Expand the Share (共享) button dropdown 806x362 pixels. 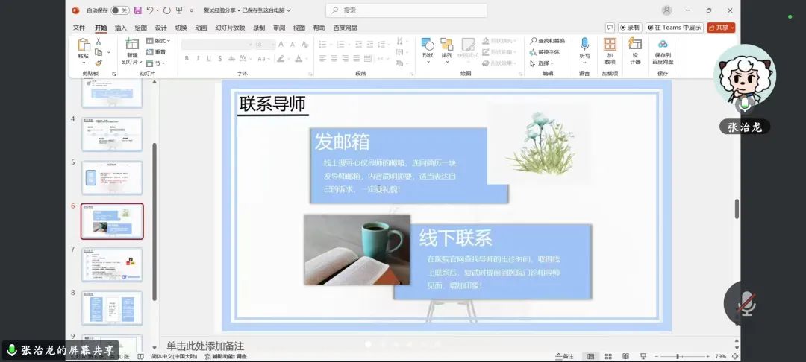tap(732, 28)
